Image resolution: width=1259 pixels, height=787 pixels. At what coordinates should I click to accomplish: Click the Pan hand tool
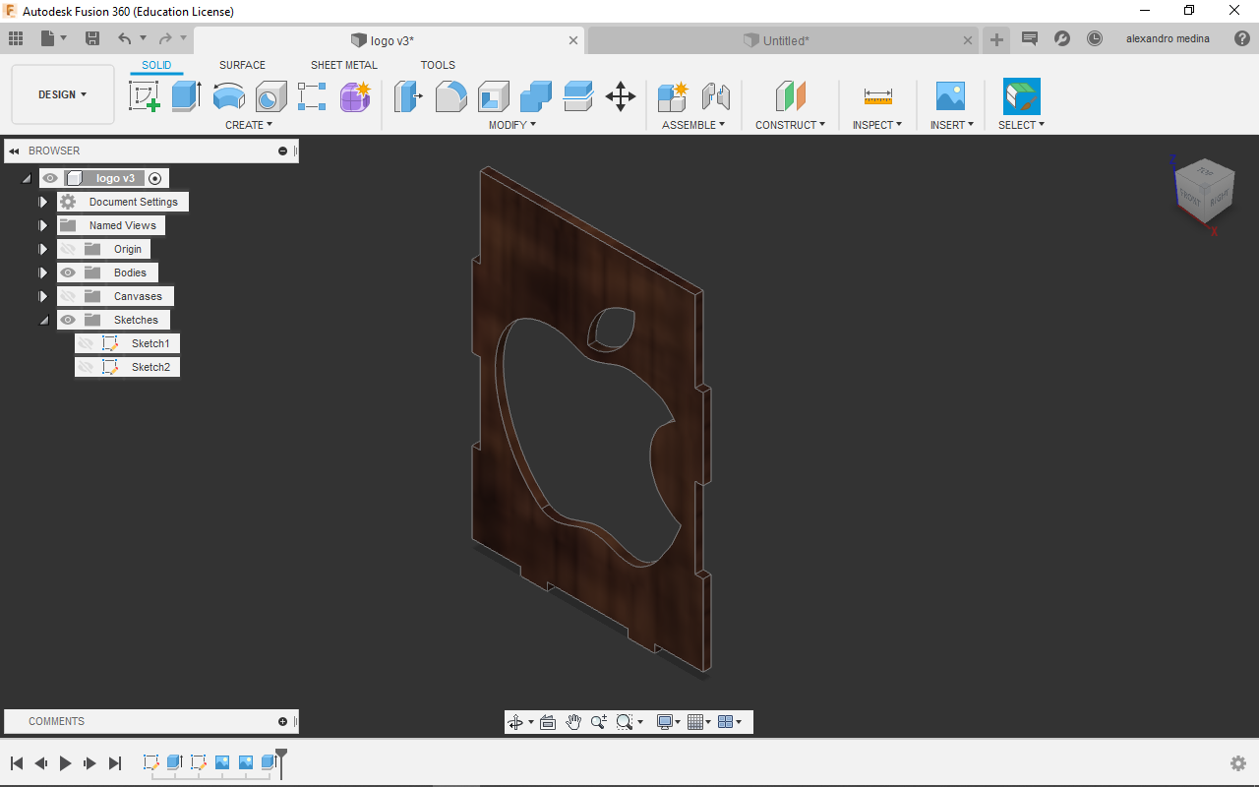click(573, 722)
